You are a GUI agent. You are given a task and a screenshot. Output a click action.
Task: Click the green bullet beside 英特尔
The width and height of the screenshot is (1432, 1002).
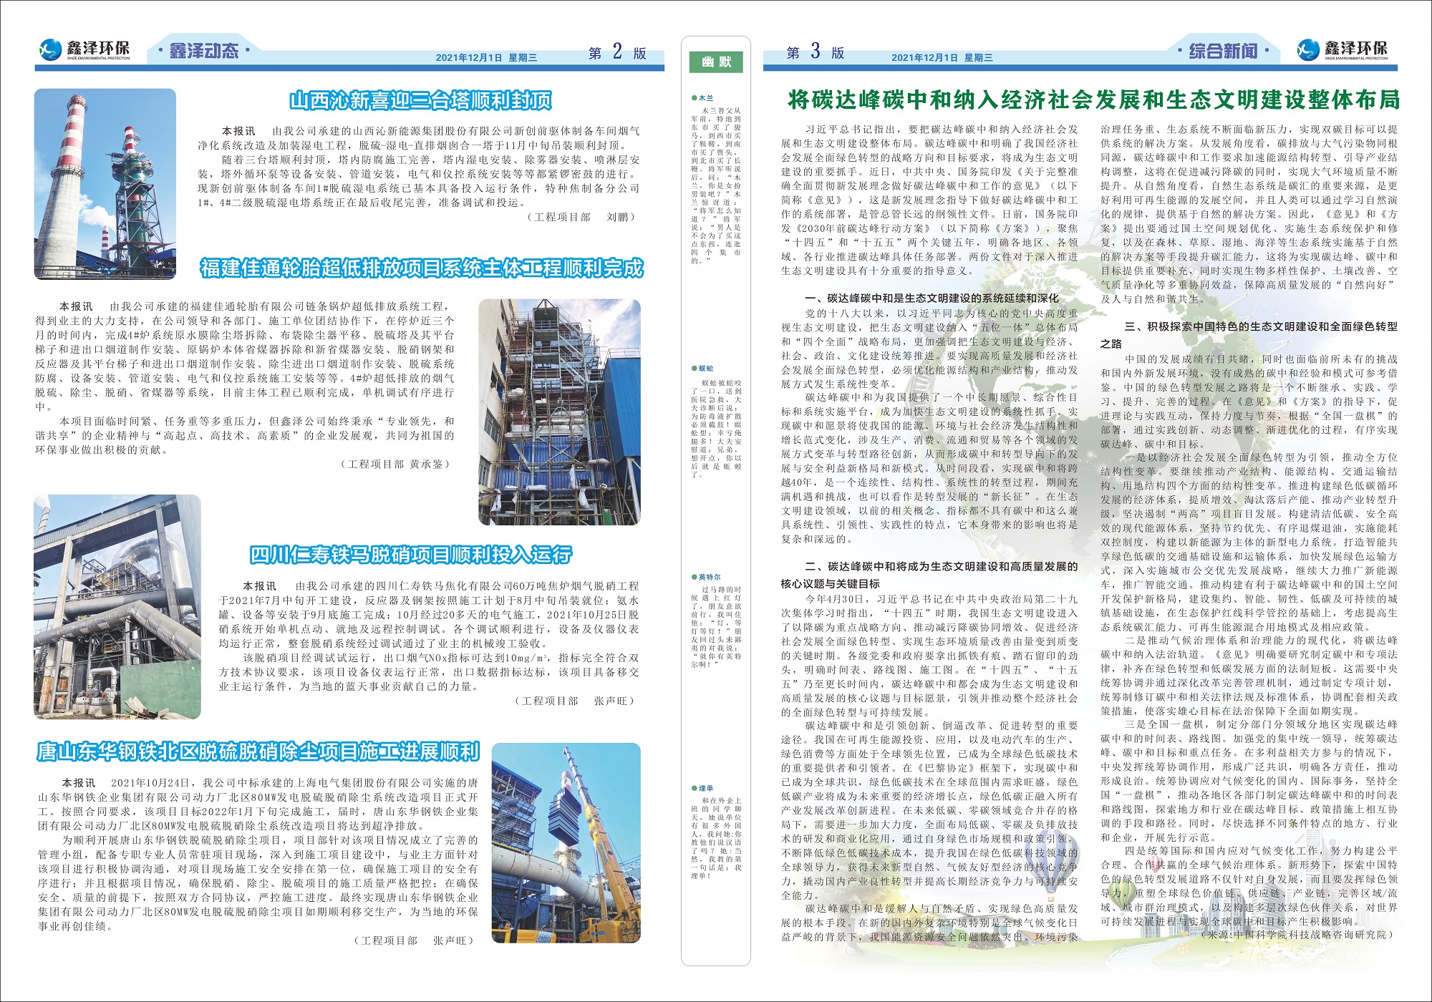coord(694,577)
